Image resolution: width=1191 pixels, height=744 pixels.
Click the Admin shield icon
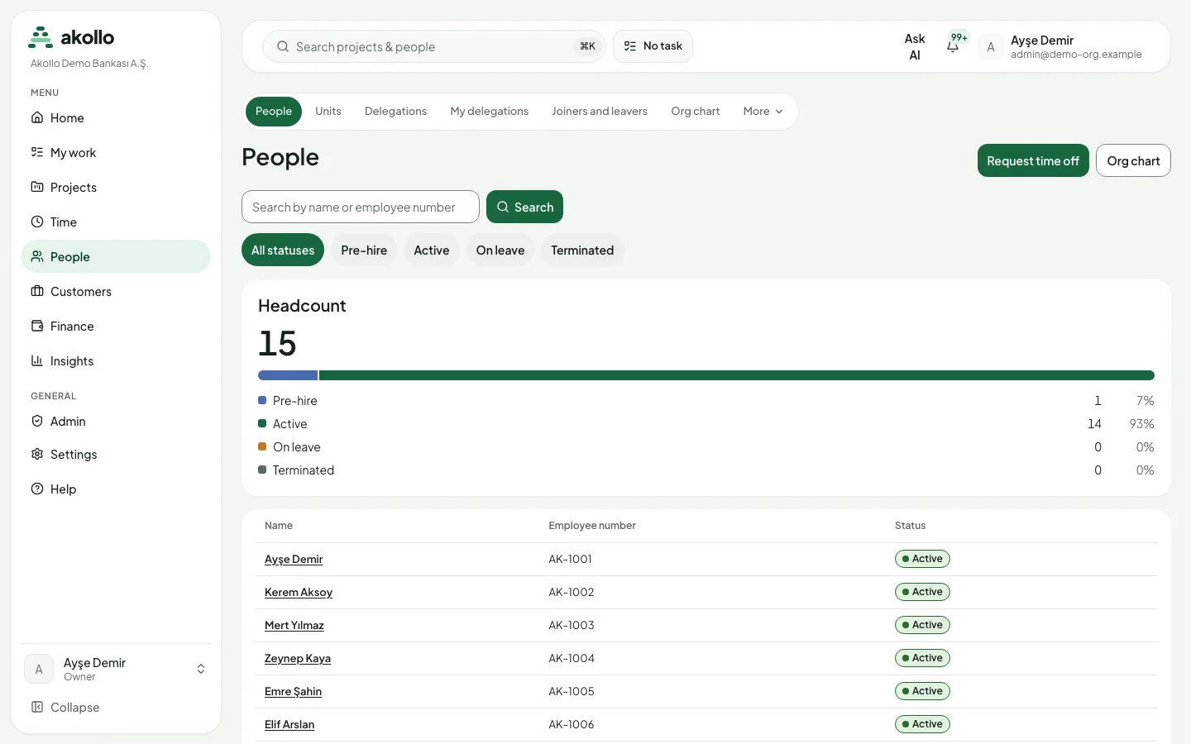[x=37, y=421]
